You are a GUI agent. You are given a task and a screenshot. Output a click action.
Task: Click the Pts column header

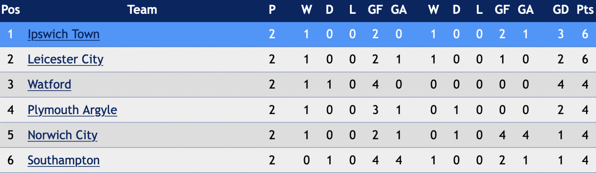point(585,10)
